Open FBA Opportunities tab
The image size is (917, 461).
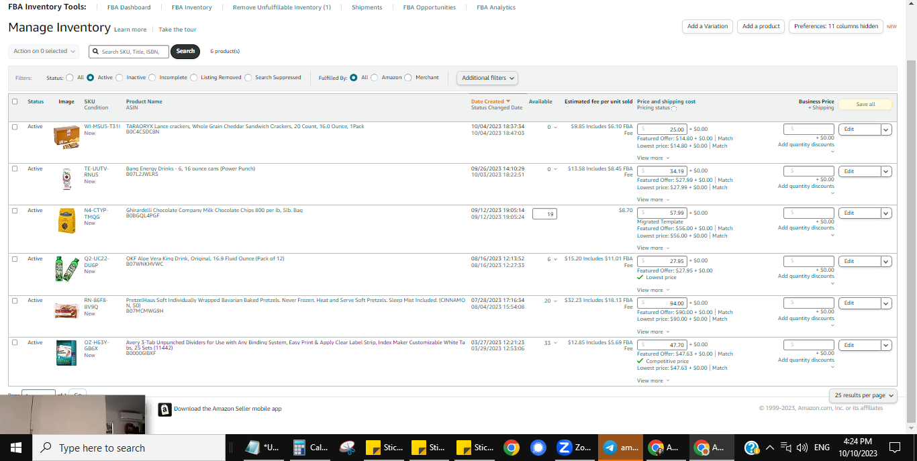(x=430, y=7)
